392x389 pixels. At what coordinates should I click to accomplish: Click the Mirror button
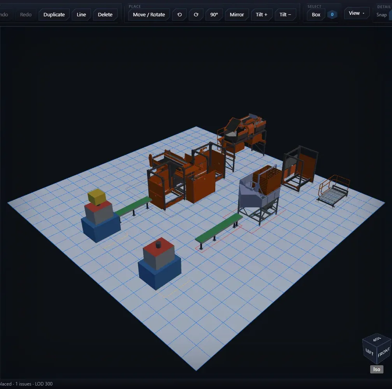pyautogui.click(x=237, y=14)
